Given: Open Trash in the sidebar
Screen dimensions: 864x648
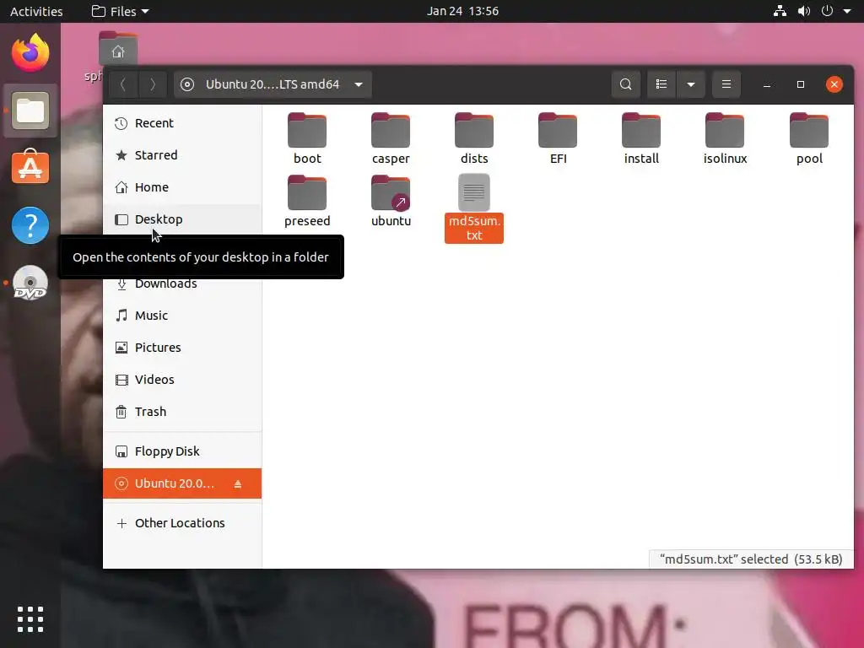Looking at the screenshot, I should [x=182, y=412].
